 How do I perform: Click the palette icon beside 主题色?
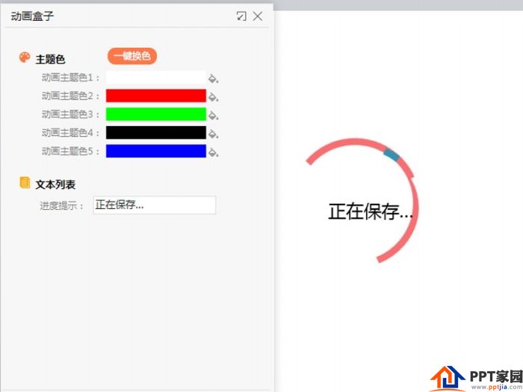(x=25, y=57)
